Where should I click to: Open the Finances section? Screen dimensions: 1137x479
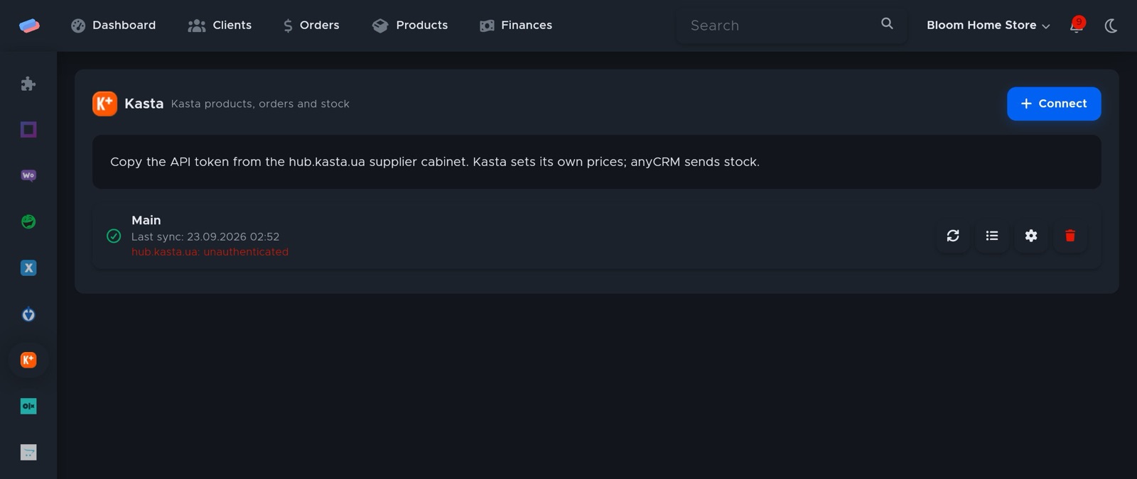click(516, 26)
